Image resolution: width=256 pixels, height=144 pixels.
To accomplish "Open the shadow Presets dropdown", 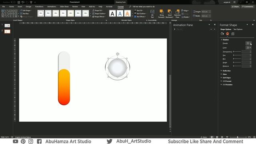I will click(x=248, y=43).
